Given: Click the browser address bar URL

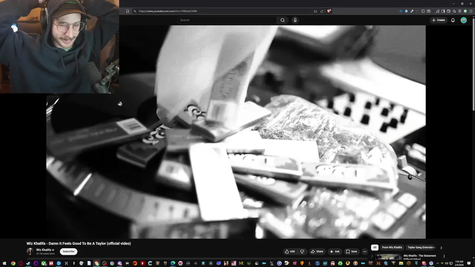Looking at the screenshot, I should [x=168, y=11].
